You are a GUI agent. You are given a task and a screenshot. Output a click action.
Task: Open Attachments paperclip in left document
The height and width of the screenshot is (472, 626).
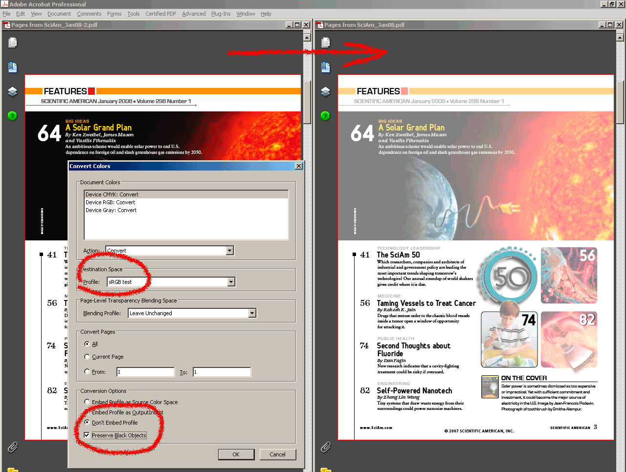(13, 447)
